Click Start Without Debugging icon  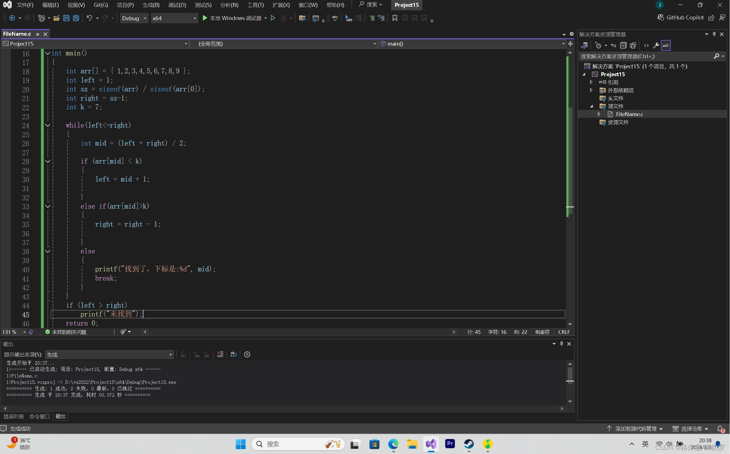point(273,18)
